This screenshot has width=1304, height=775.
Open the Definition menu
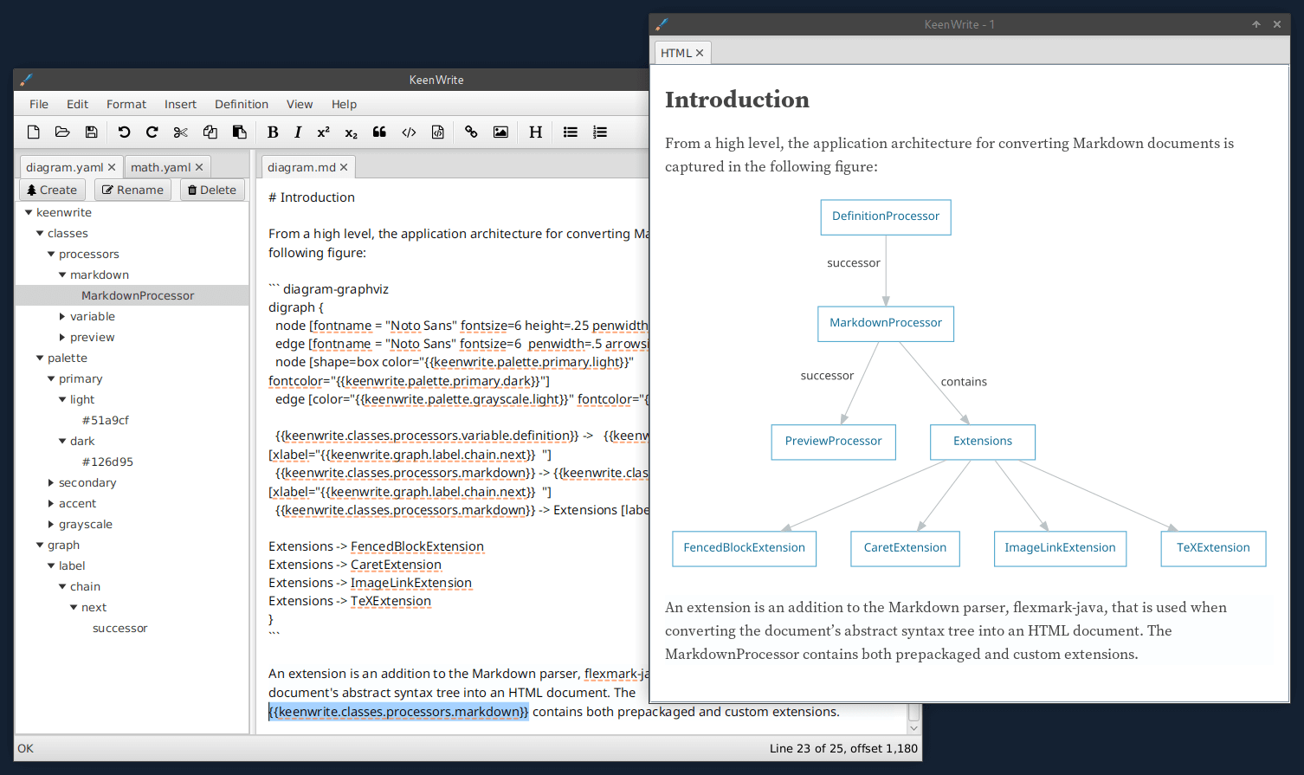click(241, 104)
